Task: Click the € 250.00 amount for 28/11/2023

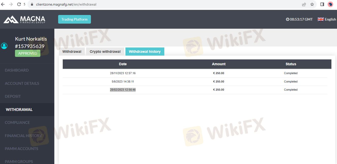Action: click(219, 73)
